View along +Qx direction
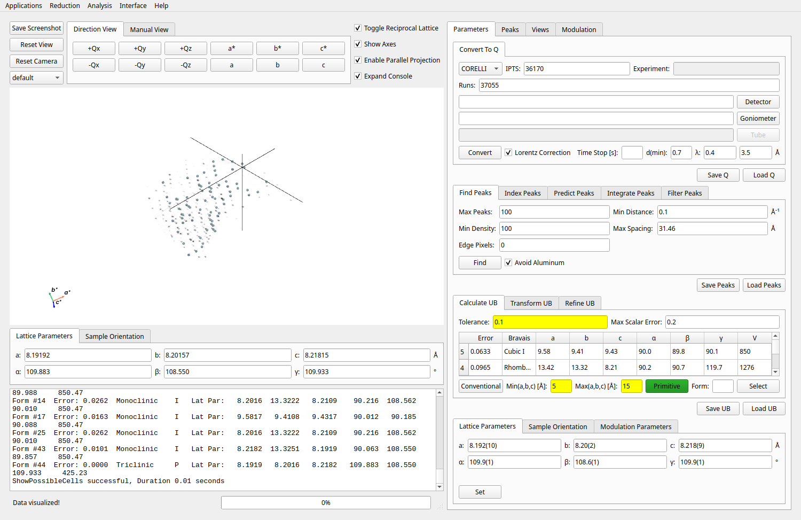Viewport: 801px width, 520px height. tap(94, 48)
